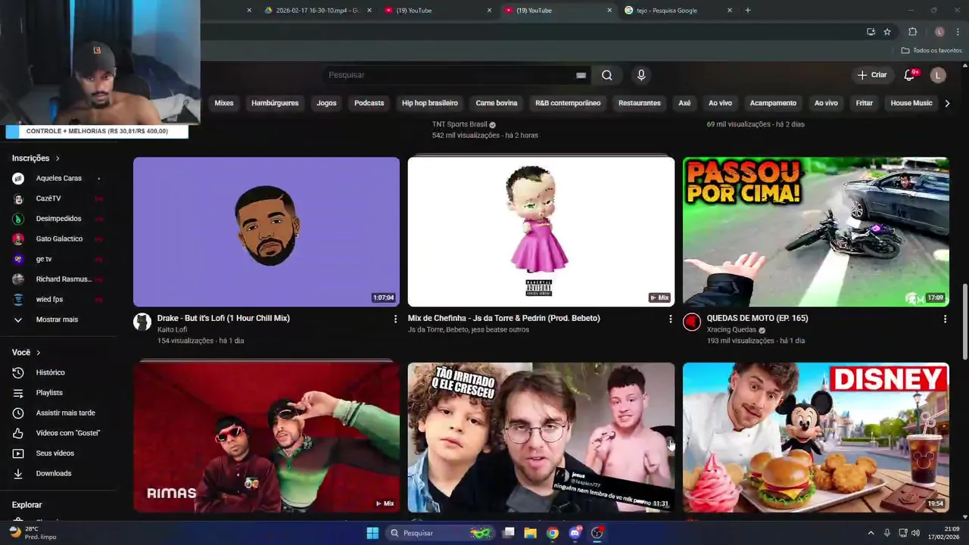Open File Explorer from taskbar
Viewport: 969px width, 545px height.
pos(531,533)
